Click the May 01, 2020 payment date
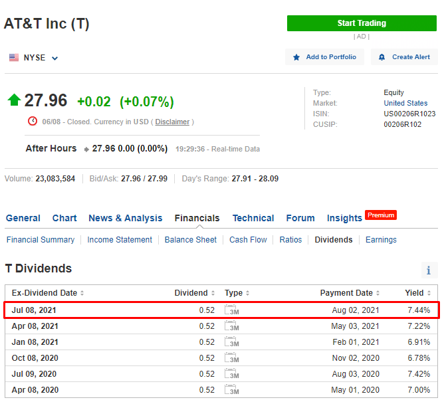 coord(355,389)
